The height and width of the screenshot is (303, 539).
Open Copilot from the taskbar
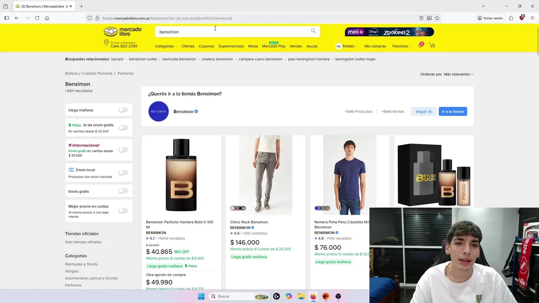(x=289, y=296)
